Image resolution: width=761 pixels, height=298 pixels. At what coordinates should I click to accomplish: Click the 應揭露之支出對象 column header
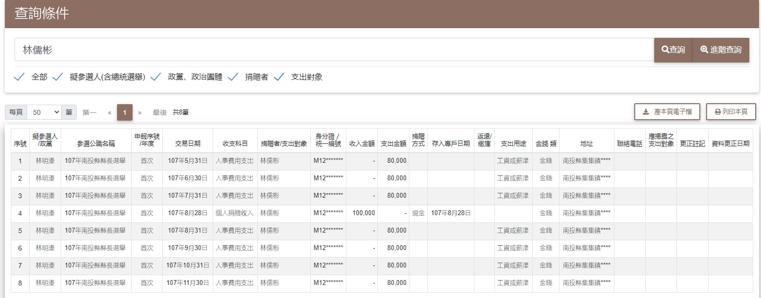tap(661, 141)
